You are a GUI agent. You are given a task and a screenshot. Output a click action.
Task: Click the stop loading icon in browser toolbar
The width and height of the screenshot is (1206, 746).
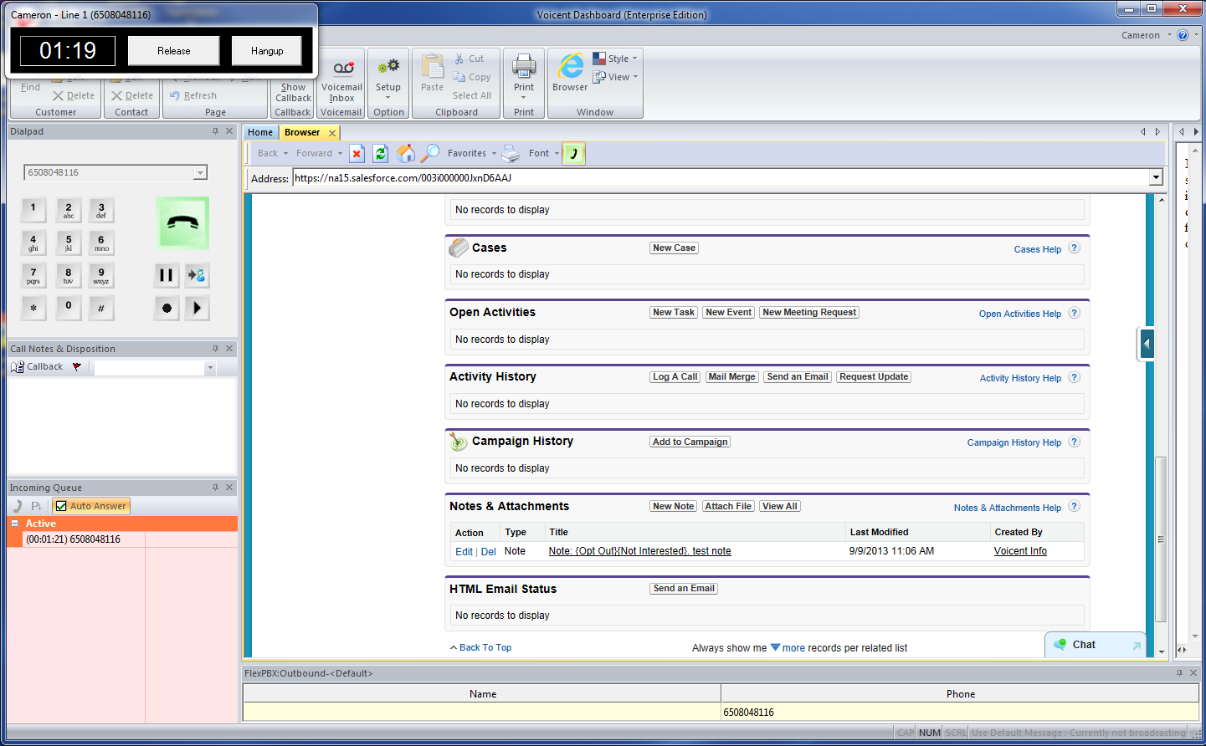[x=357, y=154]
